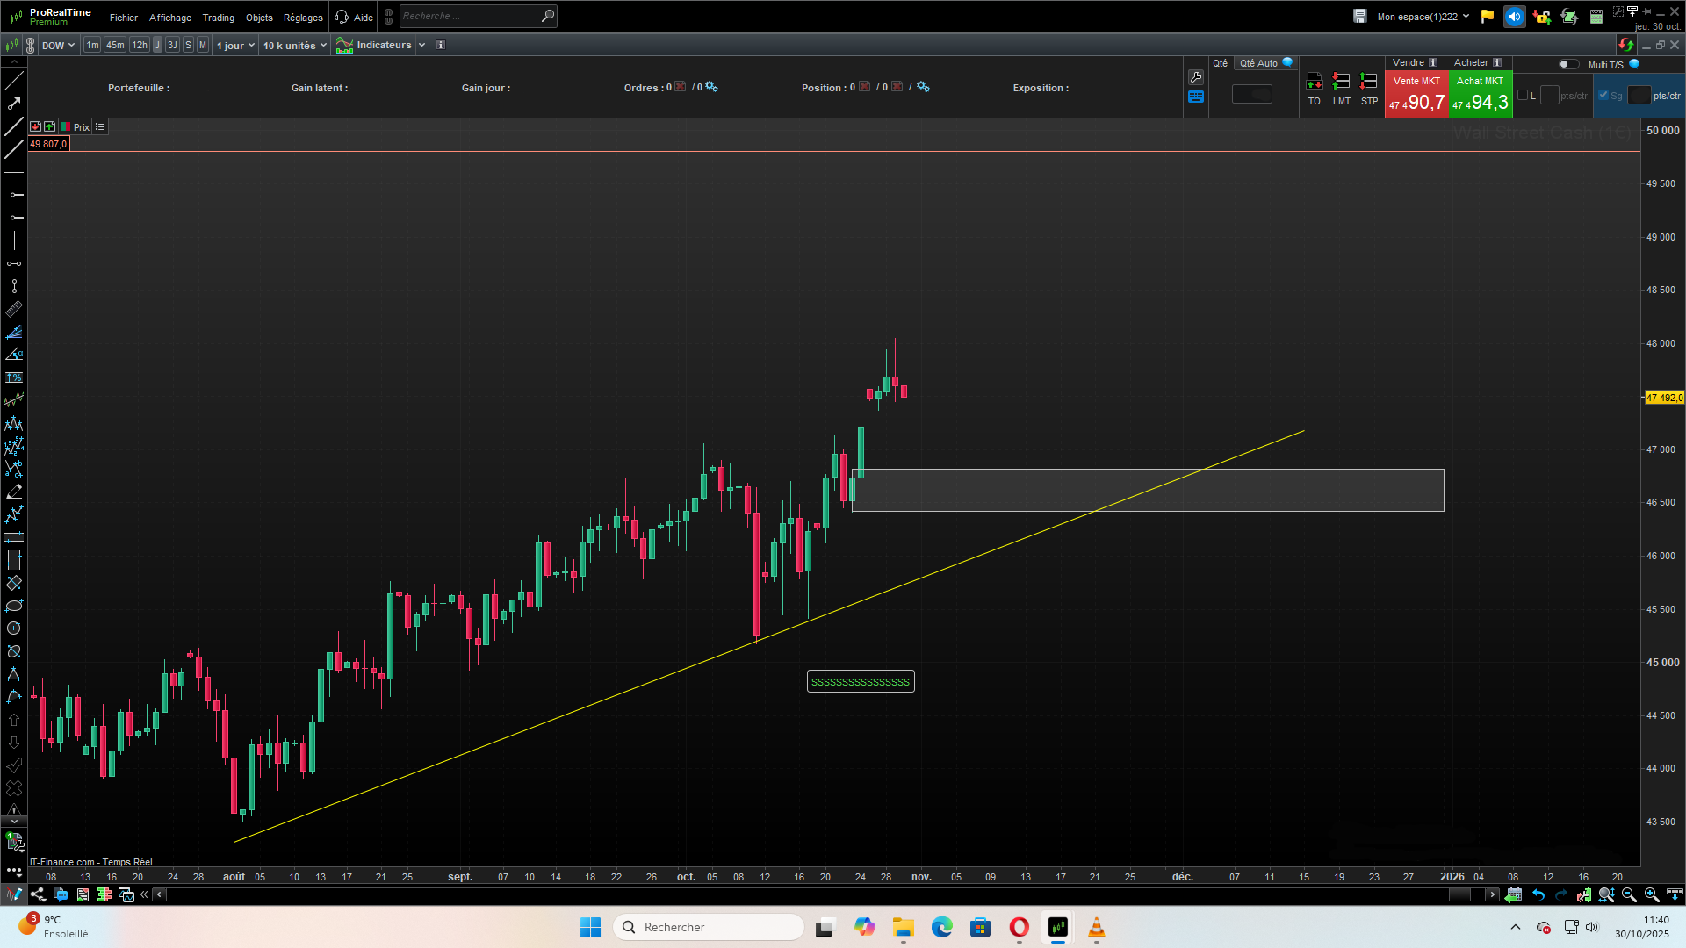Open the 10 k unités dropdown
This screenshot has height=948, width=1686.
[x=295, y=46]
